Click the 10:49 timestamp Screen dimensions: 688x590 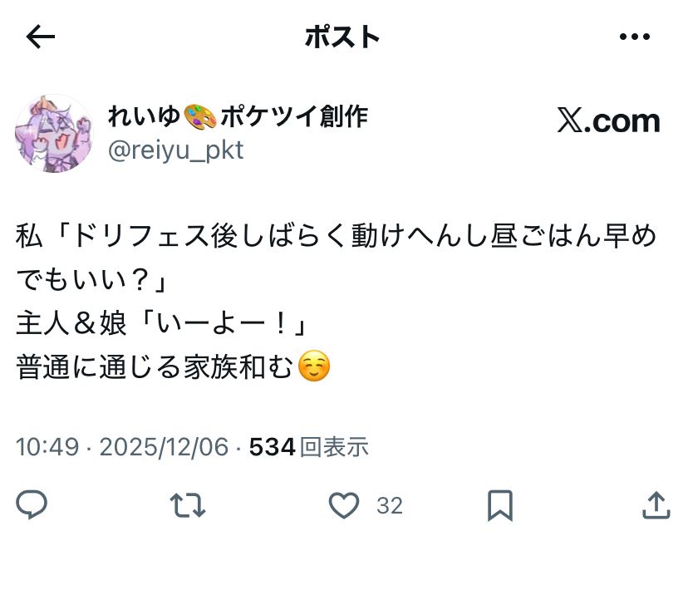tap(47, 447)
